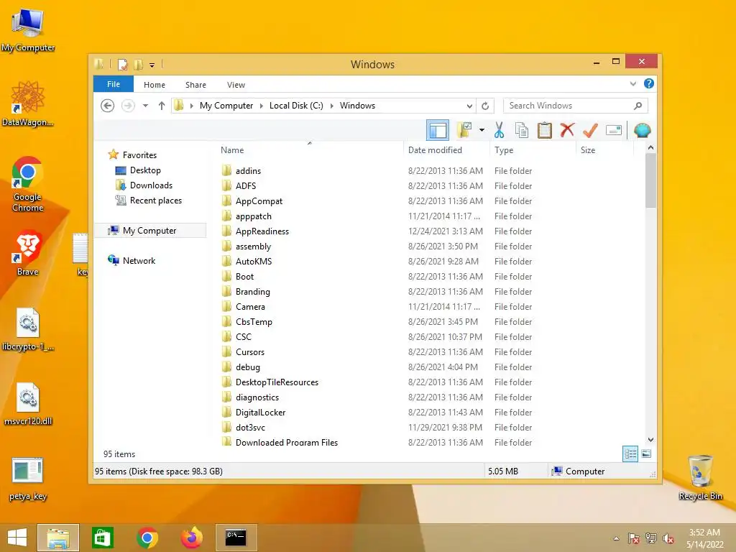
Task: Click My Computer in address bar
Action: tap(226, 106)
